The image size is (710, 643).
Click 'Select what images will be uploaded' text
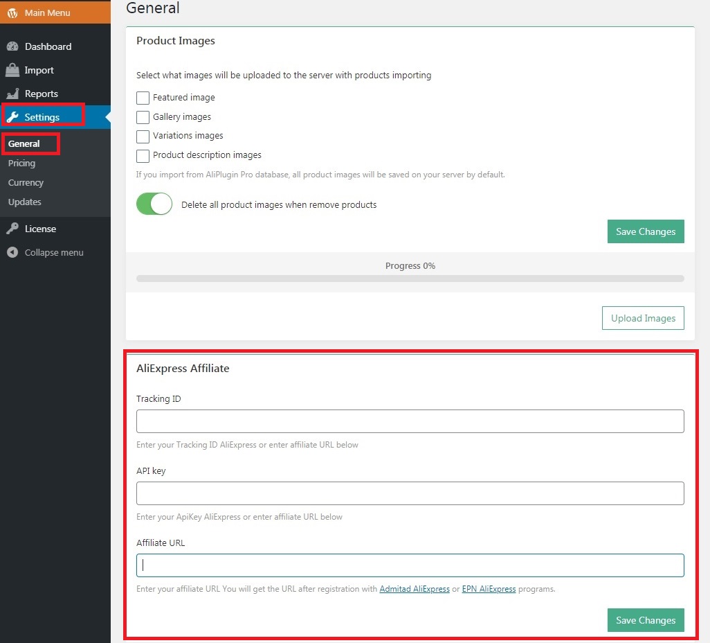[284, 76]
